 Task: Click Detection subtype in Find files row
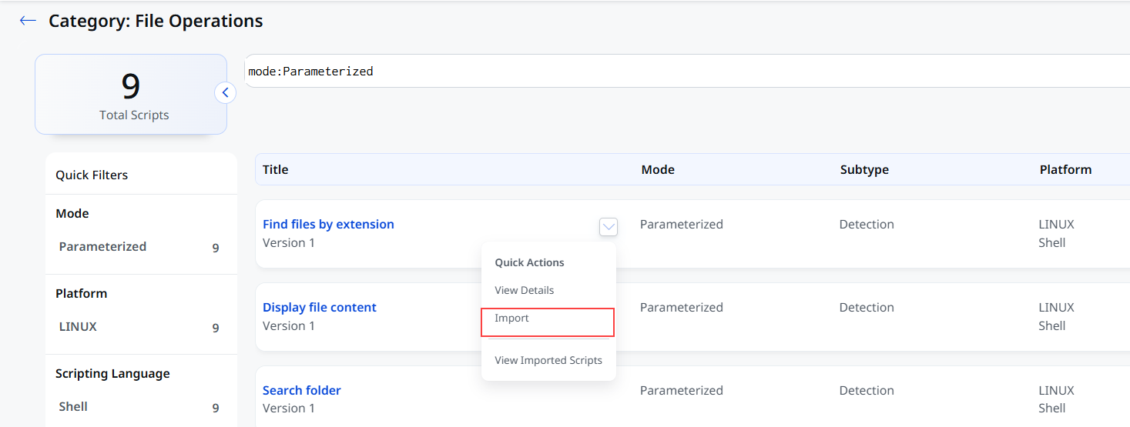(x=867, y=224)
